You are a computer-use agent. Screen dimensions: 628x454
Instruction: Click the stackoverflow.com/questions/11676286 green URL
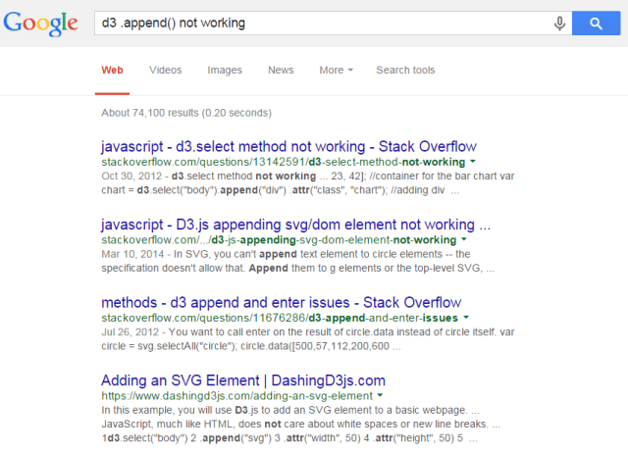click(x=280, y=318)
